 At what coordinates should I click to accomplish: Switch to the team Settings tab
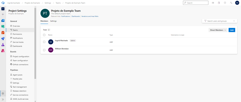53,21
